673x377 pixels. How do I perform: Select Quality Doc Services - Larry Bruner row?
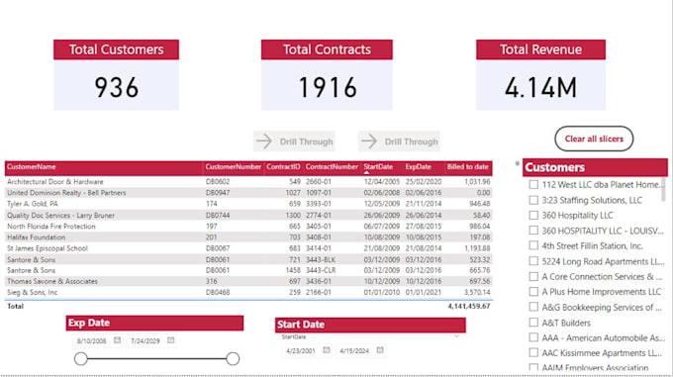[248, 215]
